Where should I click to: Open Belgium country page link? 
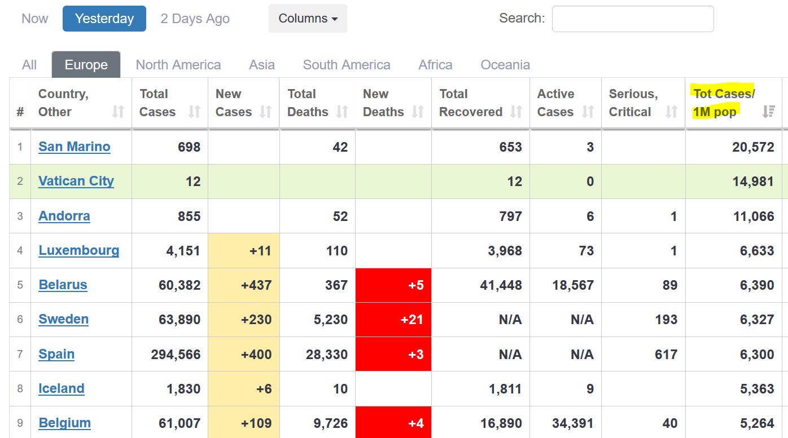(x=65, y=423)
